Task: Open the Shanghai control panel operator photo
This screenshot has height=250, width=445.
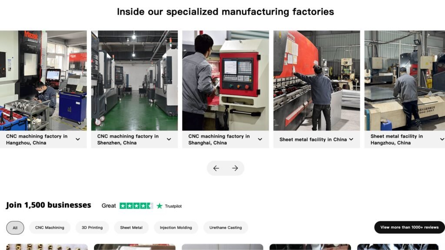Action: (226, 80)
